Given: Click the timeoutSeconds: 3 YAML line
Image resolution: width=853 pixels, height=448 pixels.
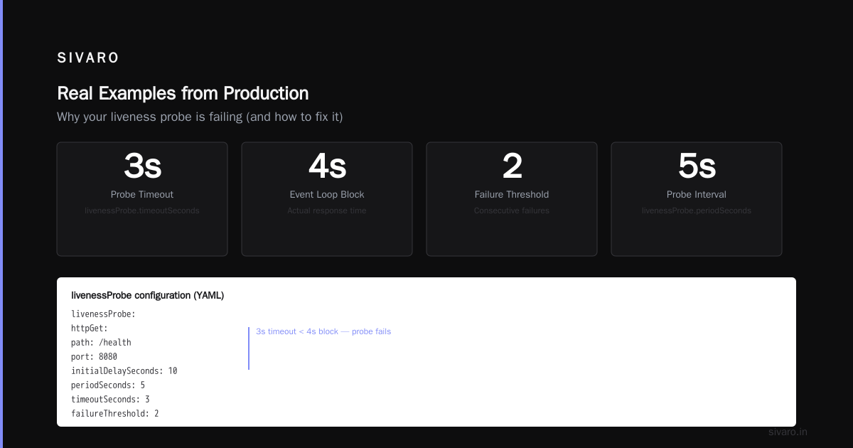Looking at the screenshot, I should point(110,399).
